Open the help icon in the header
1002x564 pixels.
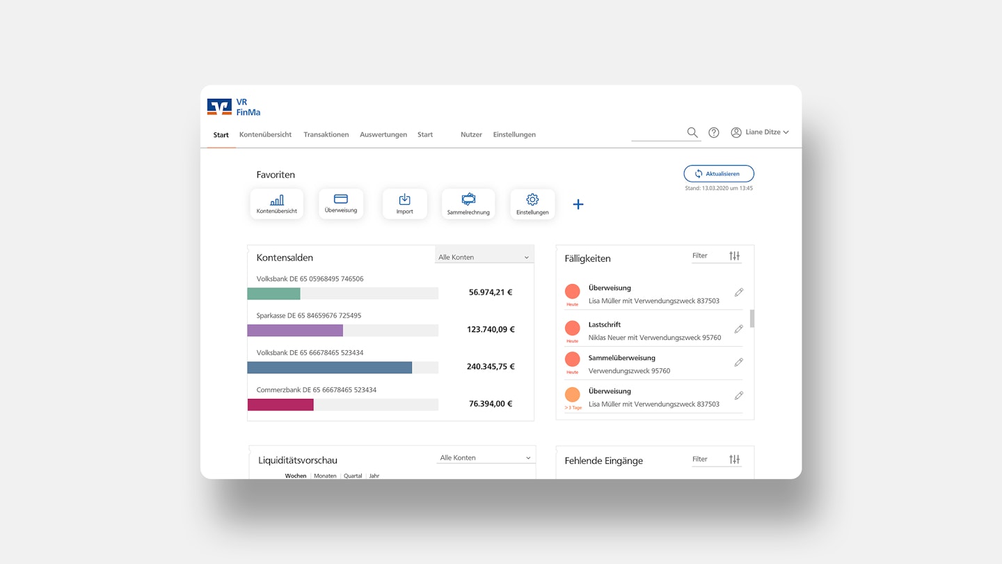(713, 132)
